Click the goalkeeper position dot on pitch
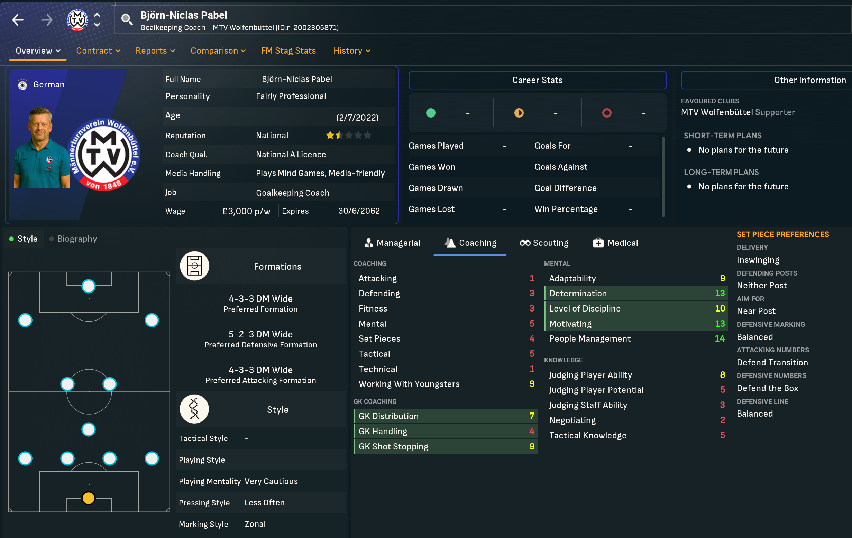Viewport: 852px width, 538px height. tap(89, 498)
